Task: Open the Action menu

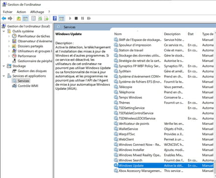Action: 21,12
